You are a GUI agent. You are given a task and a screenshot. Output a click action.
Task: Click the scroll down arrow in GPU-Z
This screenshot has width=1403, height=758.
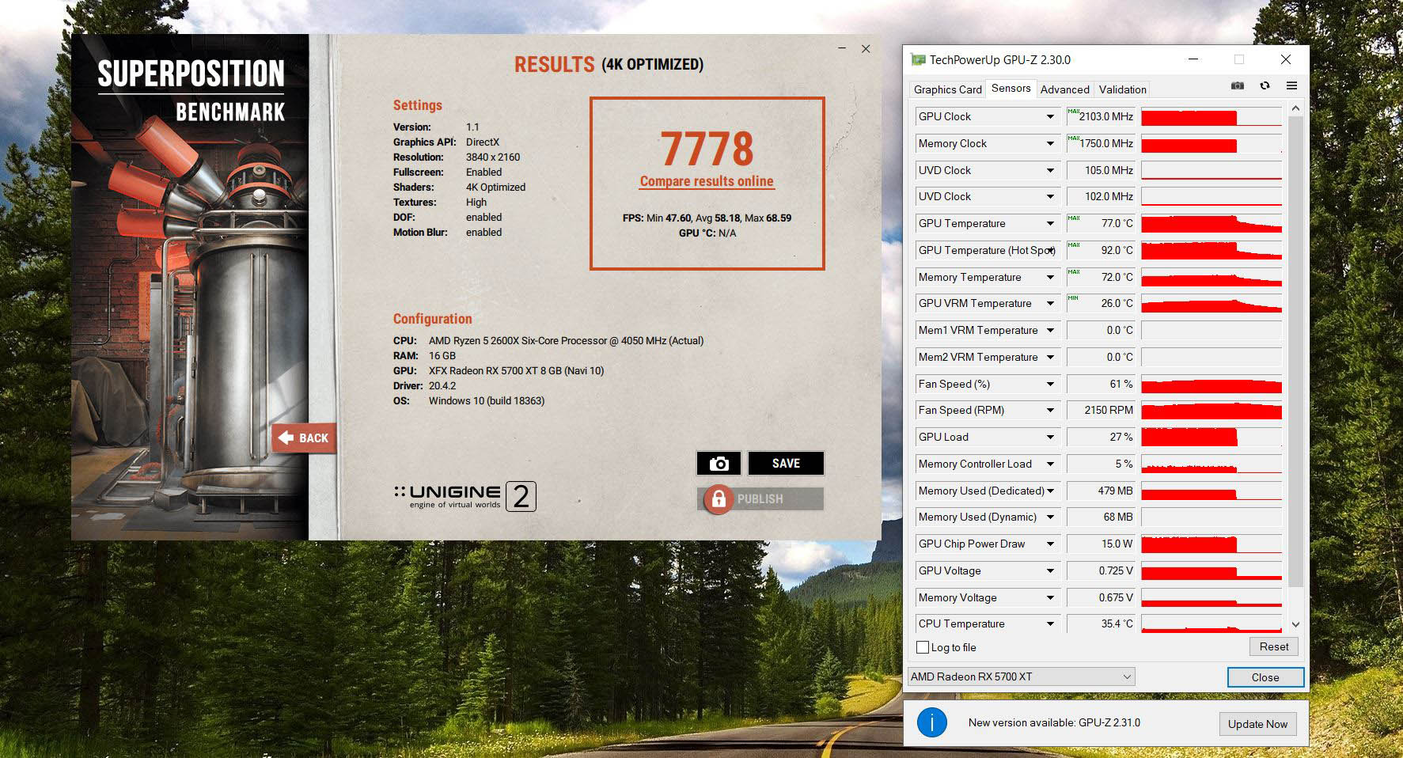(x=1295, y=624)
